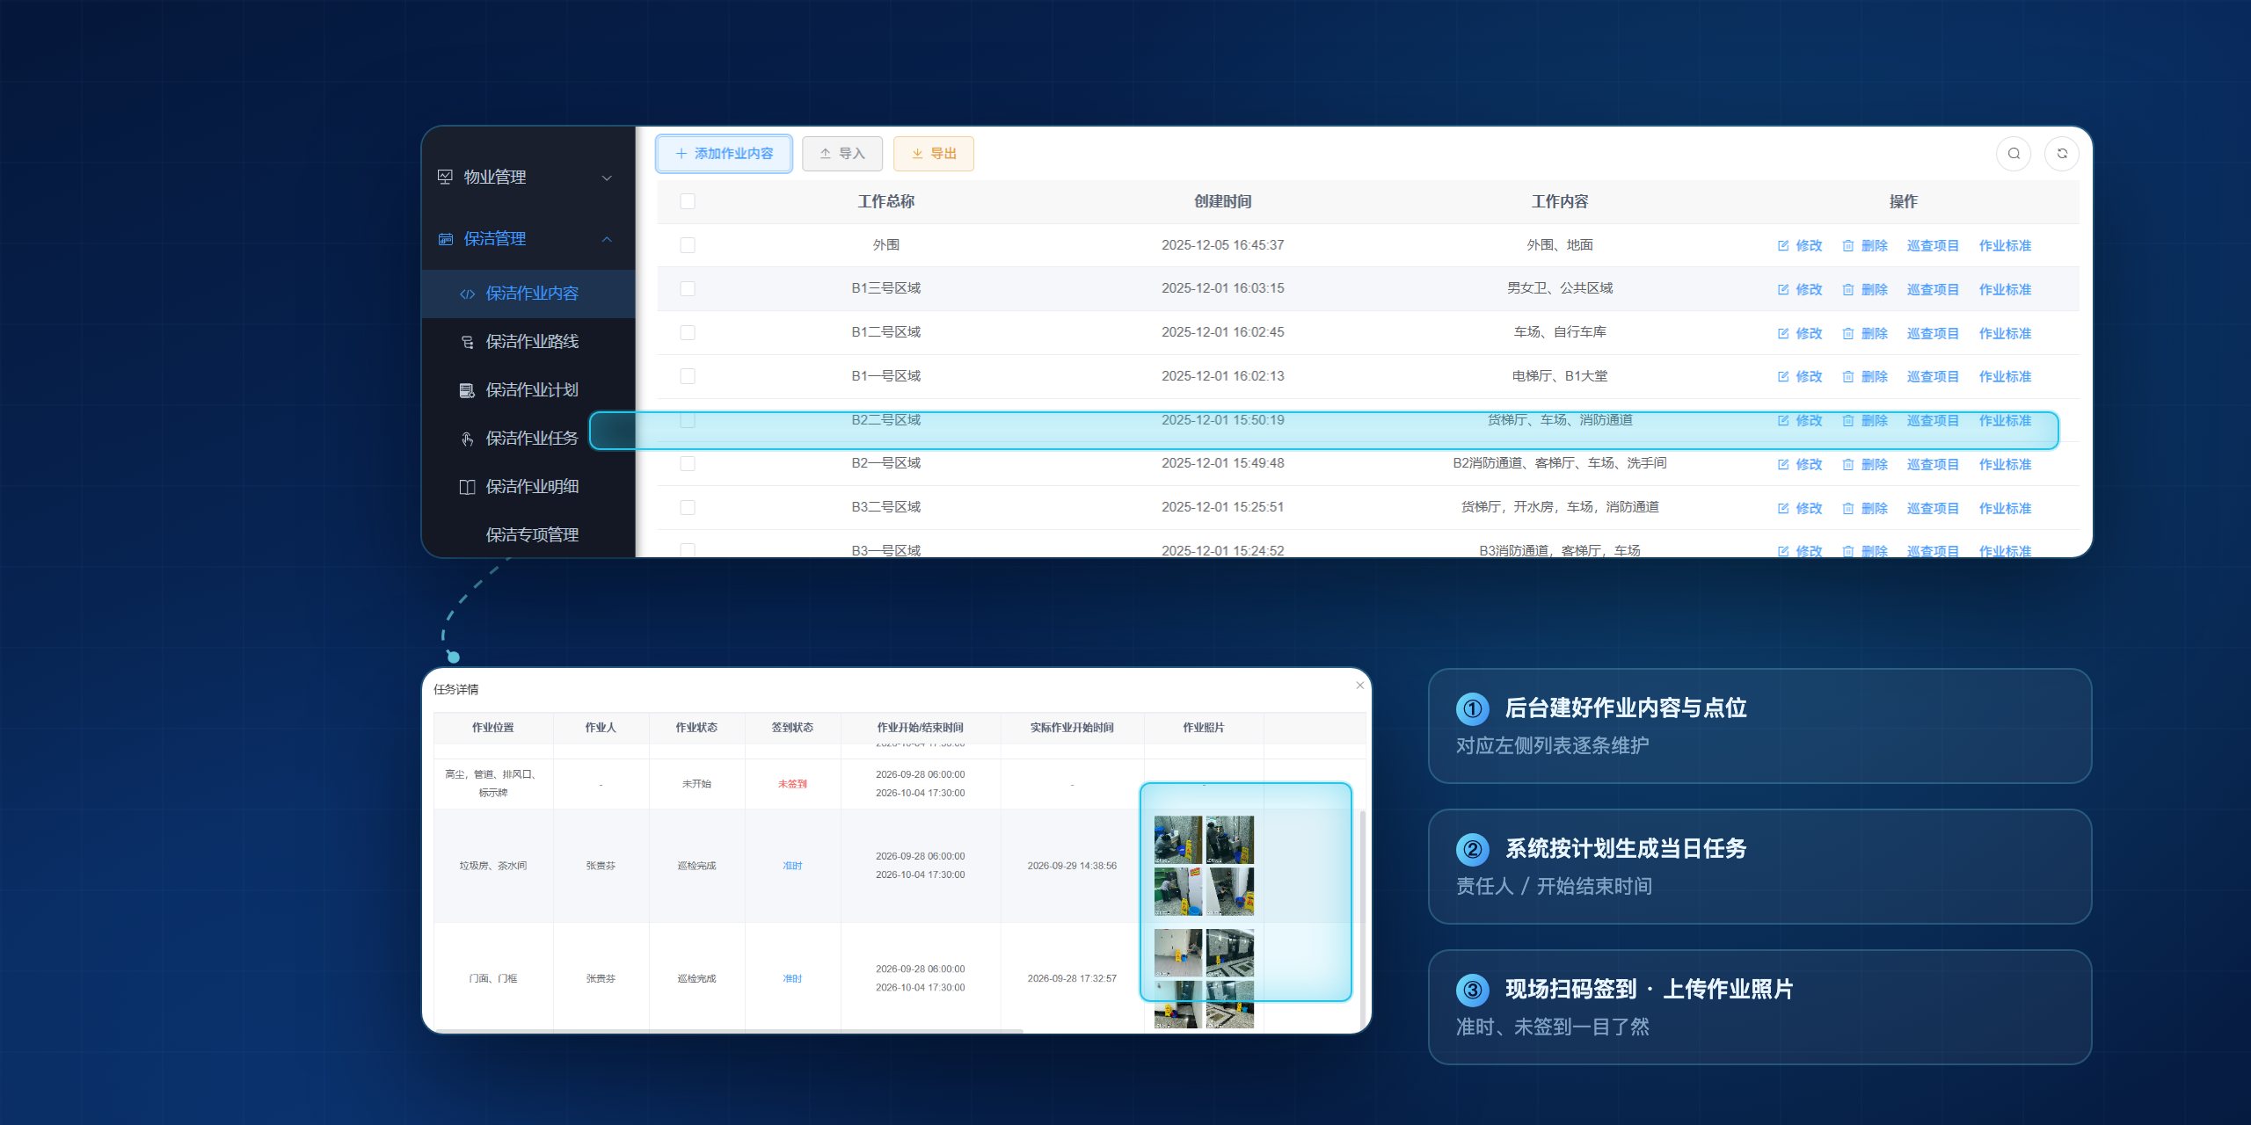Open first photo in 垃圾房、茶水间 row
This screenshot has width=2251, height=1125.
(x=1177, y=840)
